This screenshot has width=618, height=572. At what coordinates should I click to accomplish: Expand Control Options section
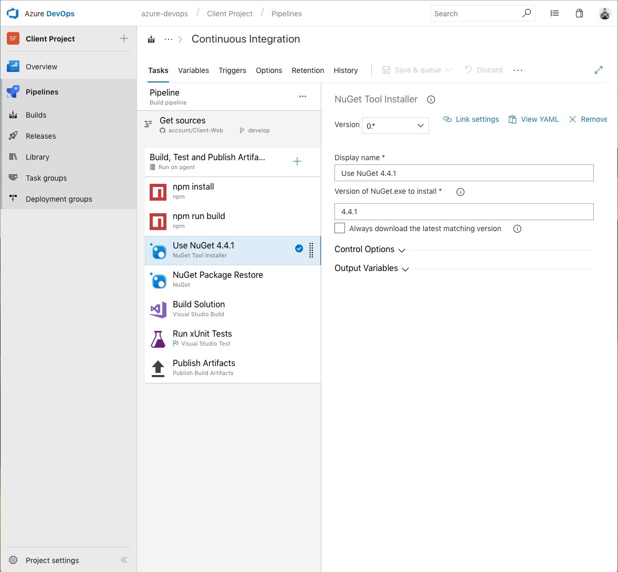click(370, 249)
